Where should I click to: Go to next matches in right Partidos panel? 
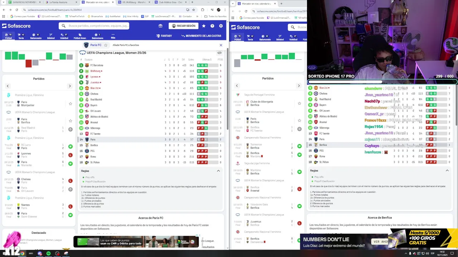(x=299, y=86)
